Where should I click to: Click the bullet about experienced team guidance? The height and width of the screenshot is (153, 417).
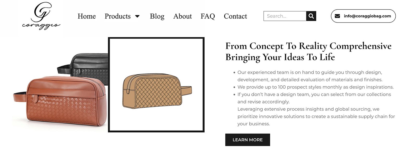pos(310,76)
